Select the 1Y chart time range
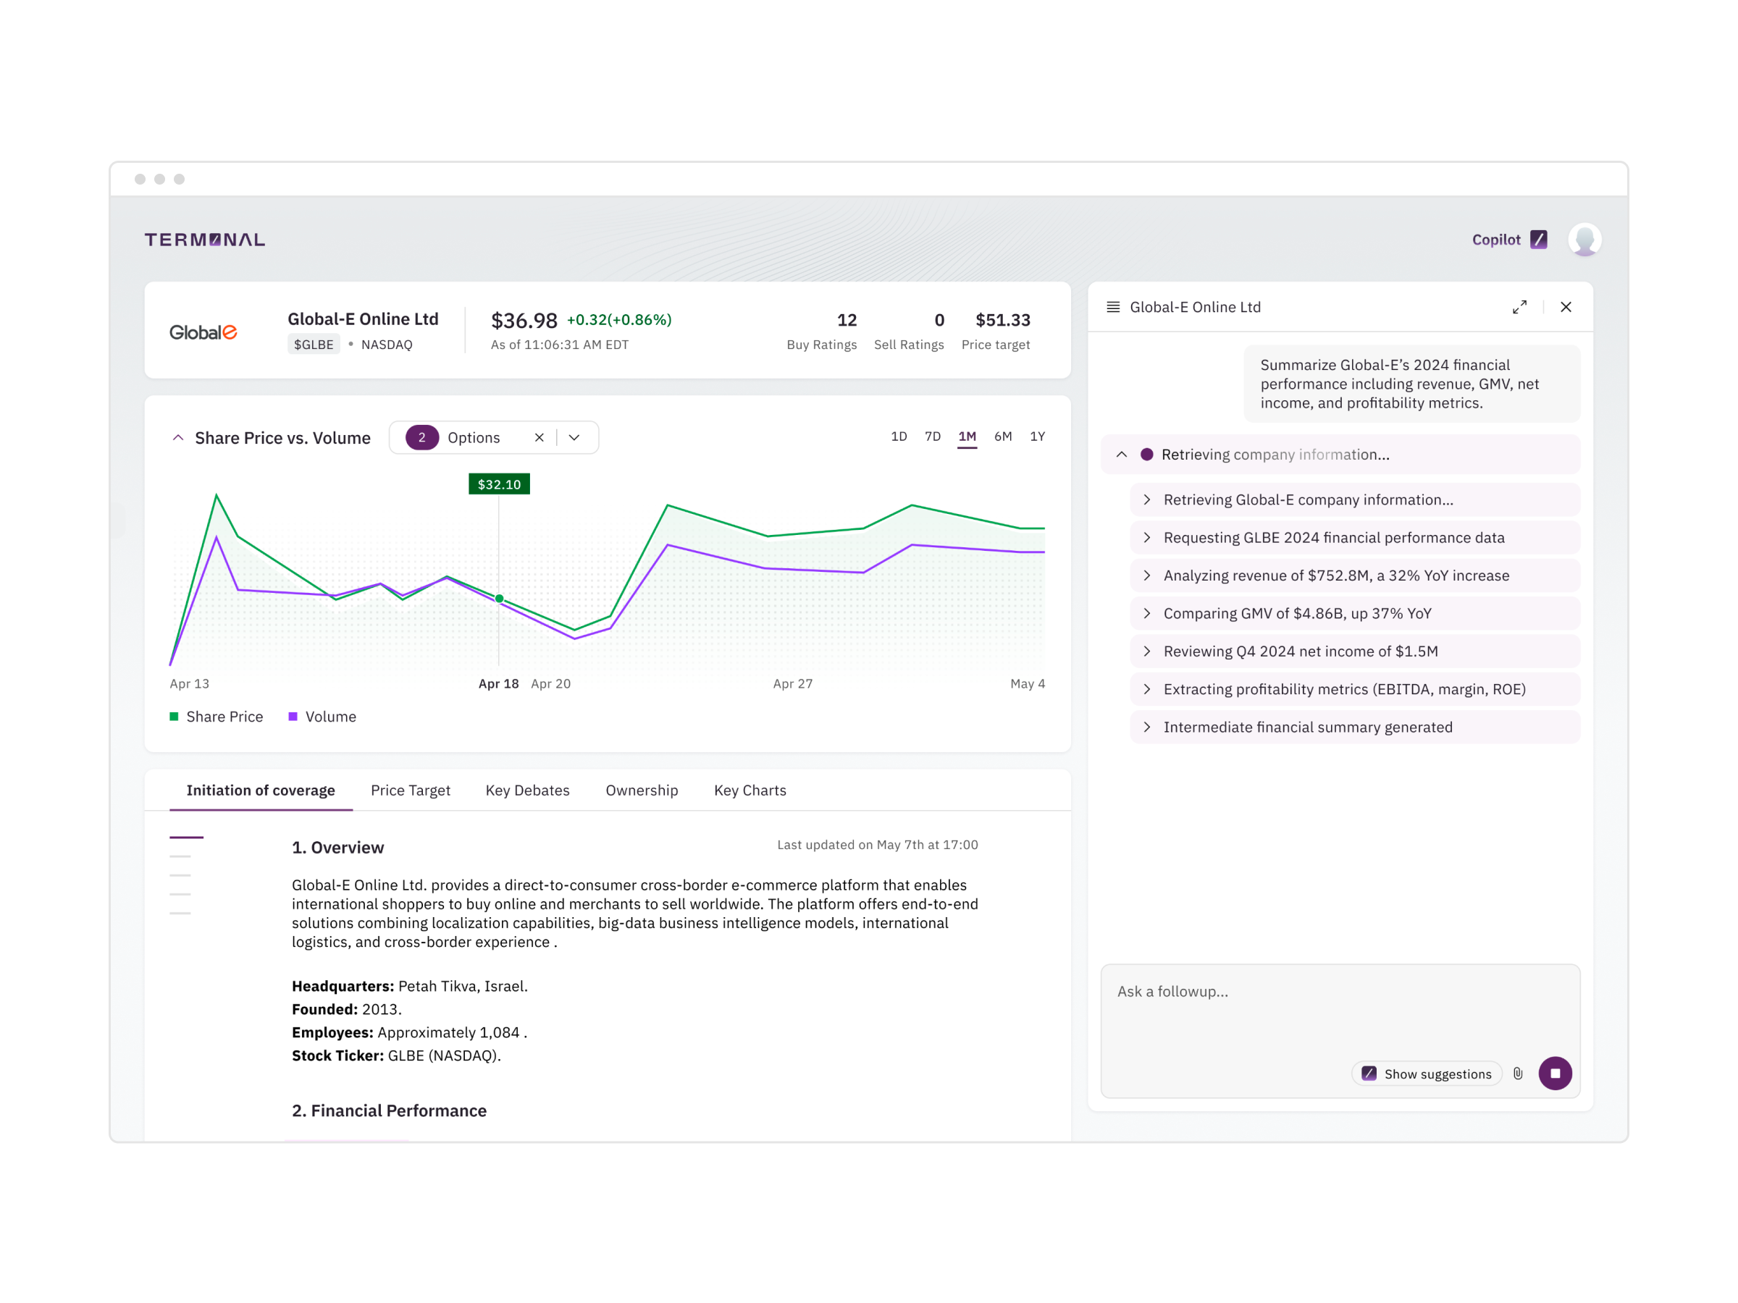 pos(1037,436)
